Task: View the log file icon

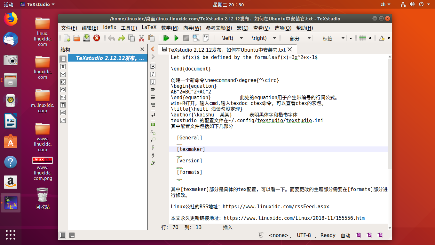Action: (206, 38)
